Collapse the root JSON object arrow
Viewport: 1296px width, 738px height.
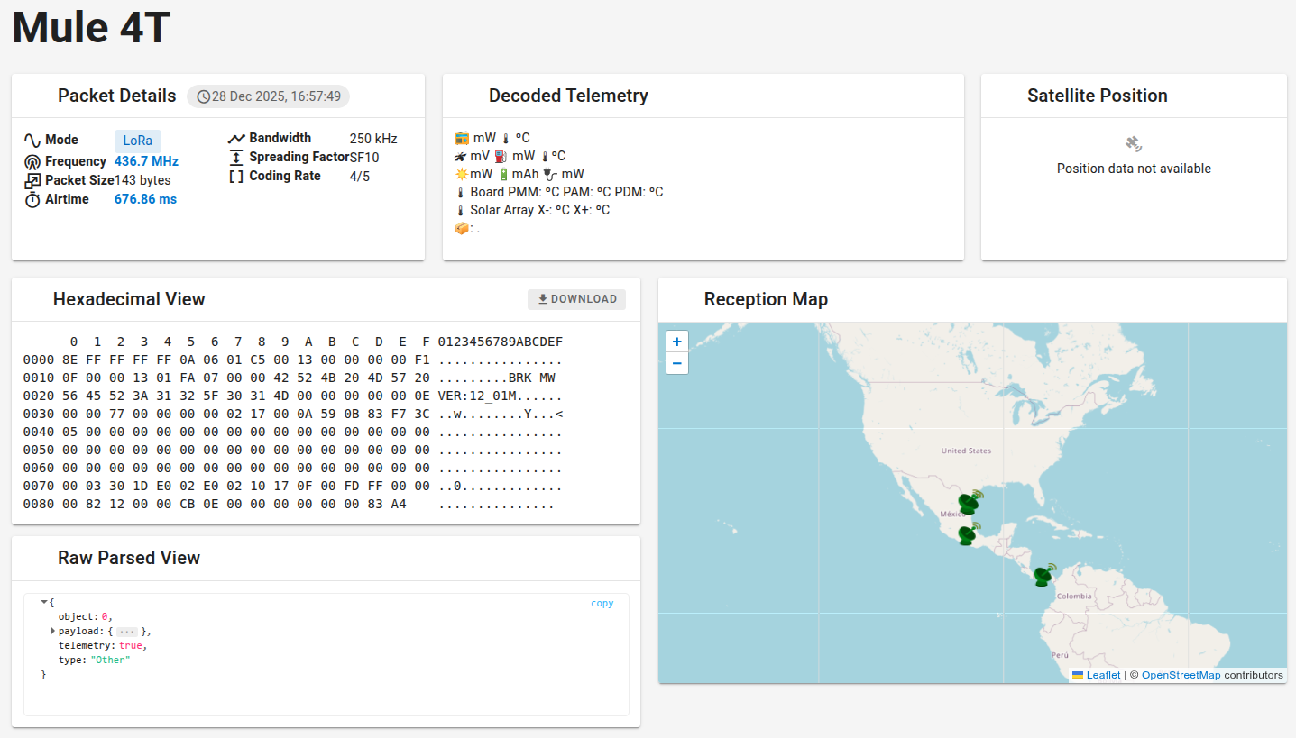(43, 602)
